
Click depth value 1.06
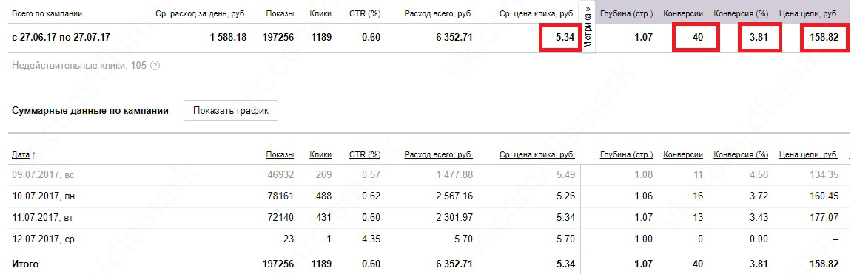pyautogui.click(x=645, y=196)
